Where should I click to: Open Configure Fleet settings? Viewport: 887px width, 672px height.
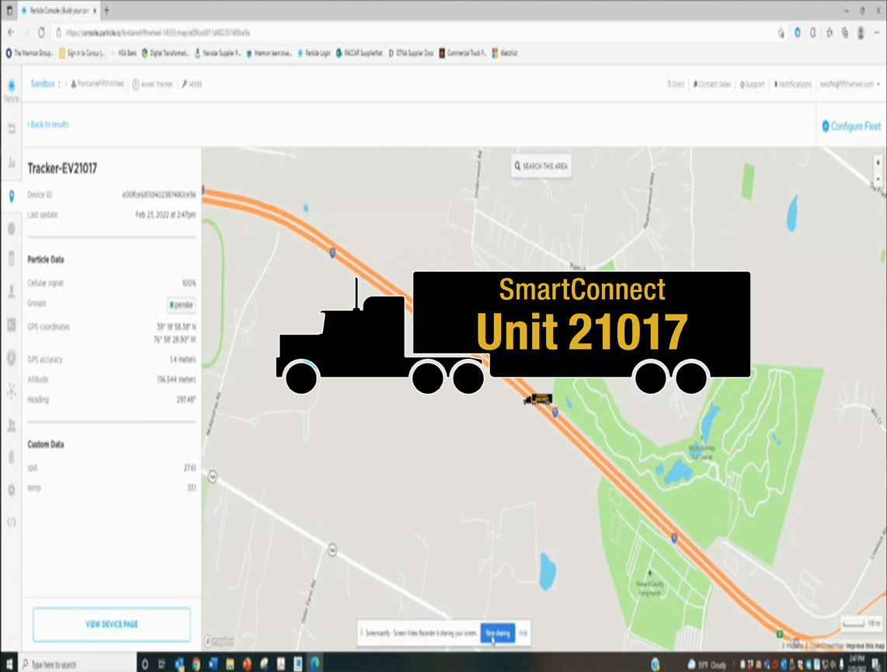point(851,126)
